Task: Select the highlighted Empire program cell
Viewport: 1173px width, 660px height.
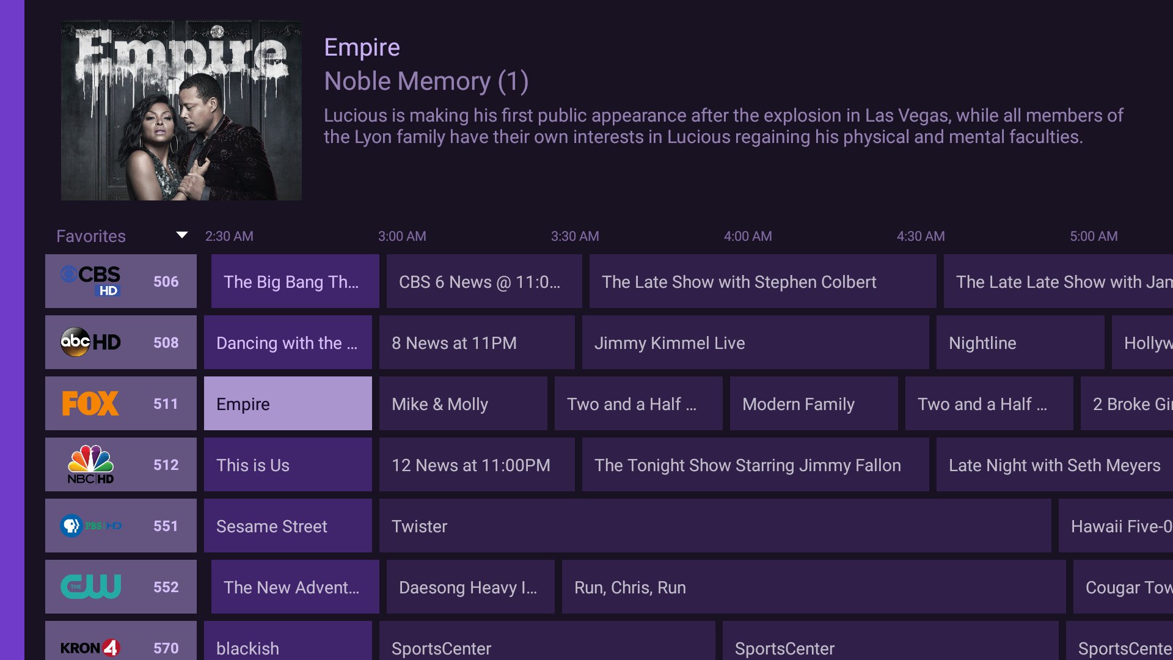Action: [288, 404]
